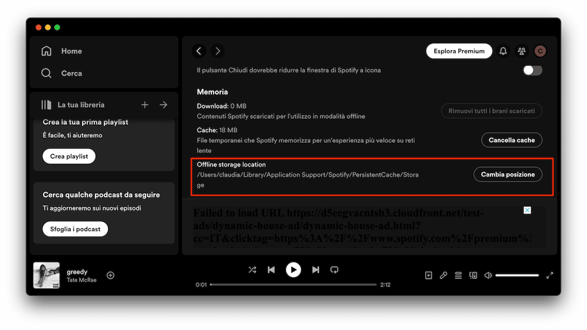Open the greedy album cover thumbnail

point(46,276)
